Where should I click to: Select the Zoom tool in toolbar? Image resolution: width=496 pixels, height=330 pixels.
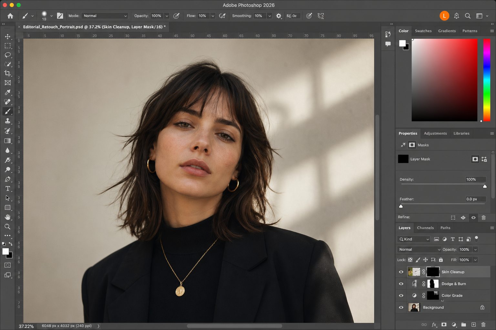[x=7, y=227]
